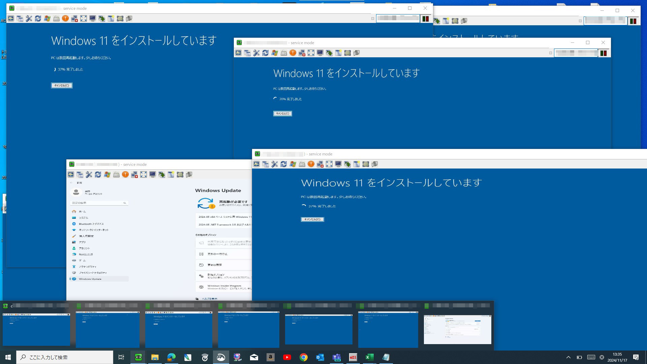Open custom keys keyboard icon in 20% progress window

284,53
